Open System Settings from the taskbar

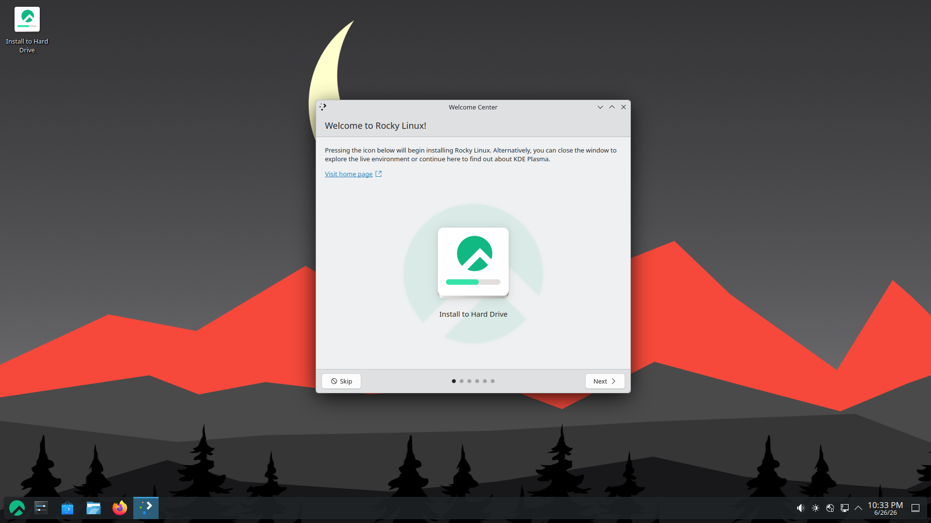[x=41, y=508]
